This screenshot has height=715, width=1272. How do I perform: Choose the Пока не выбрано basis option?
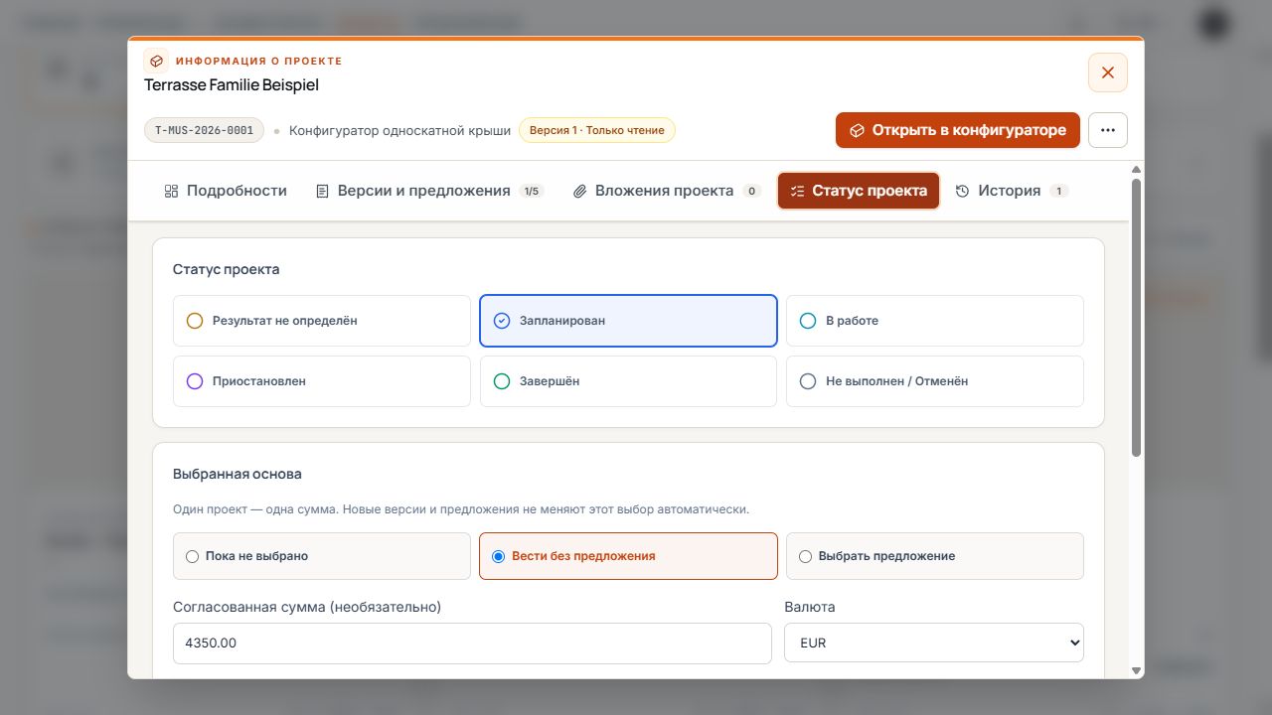point(322,556)
